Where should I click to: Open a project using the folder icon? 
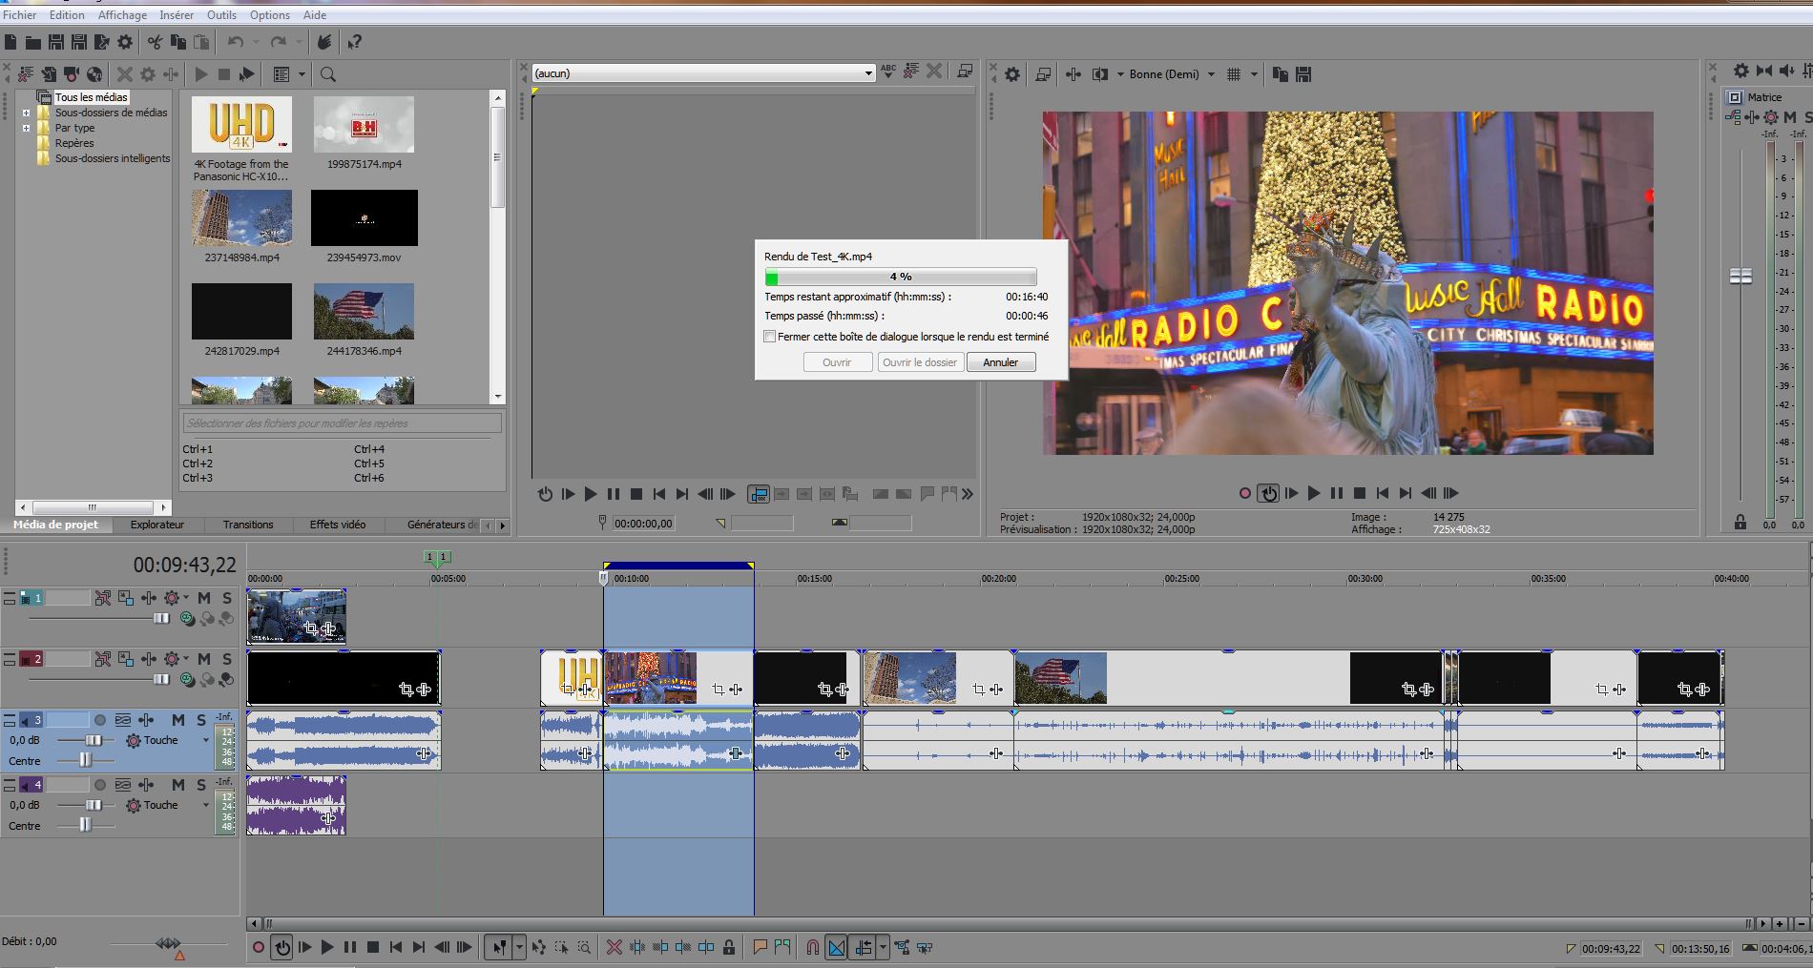pos(33,42)
